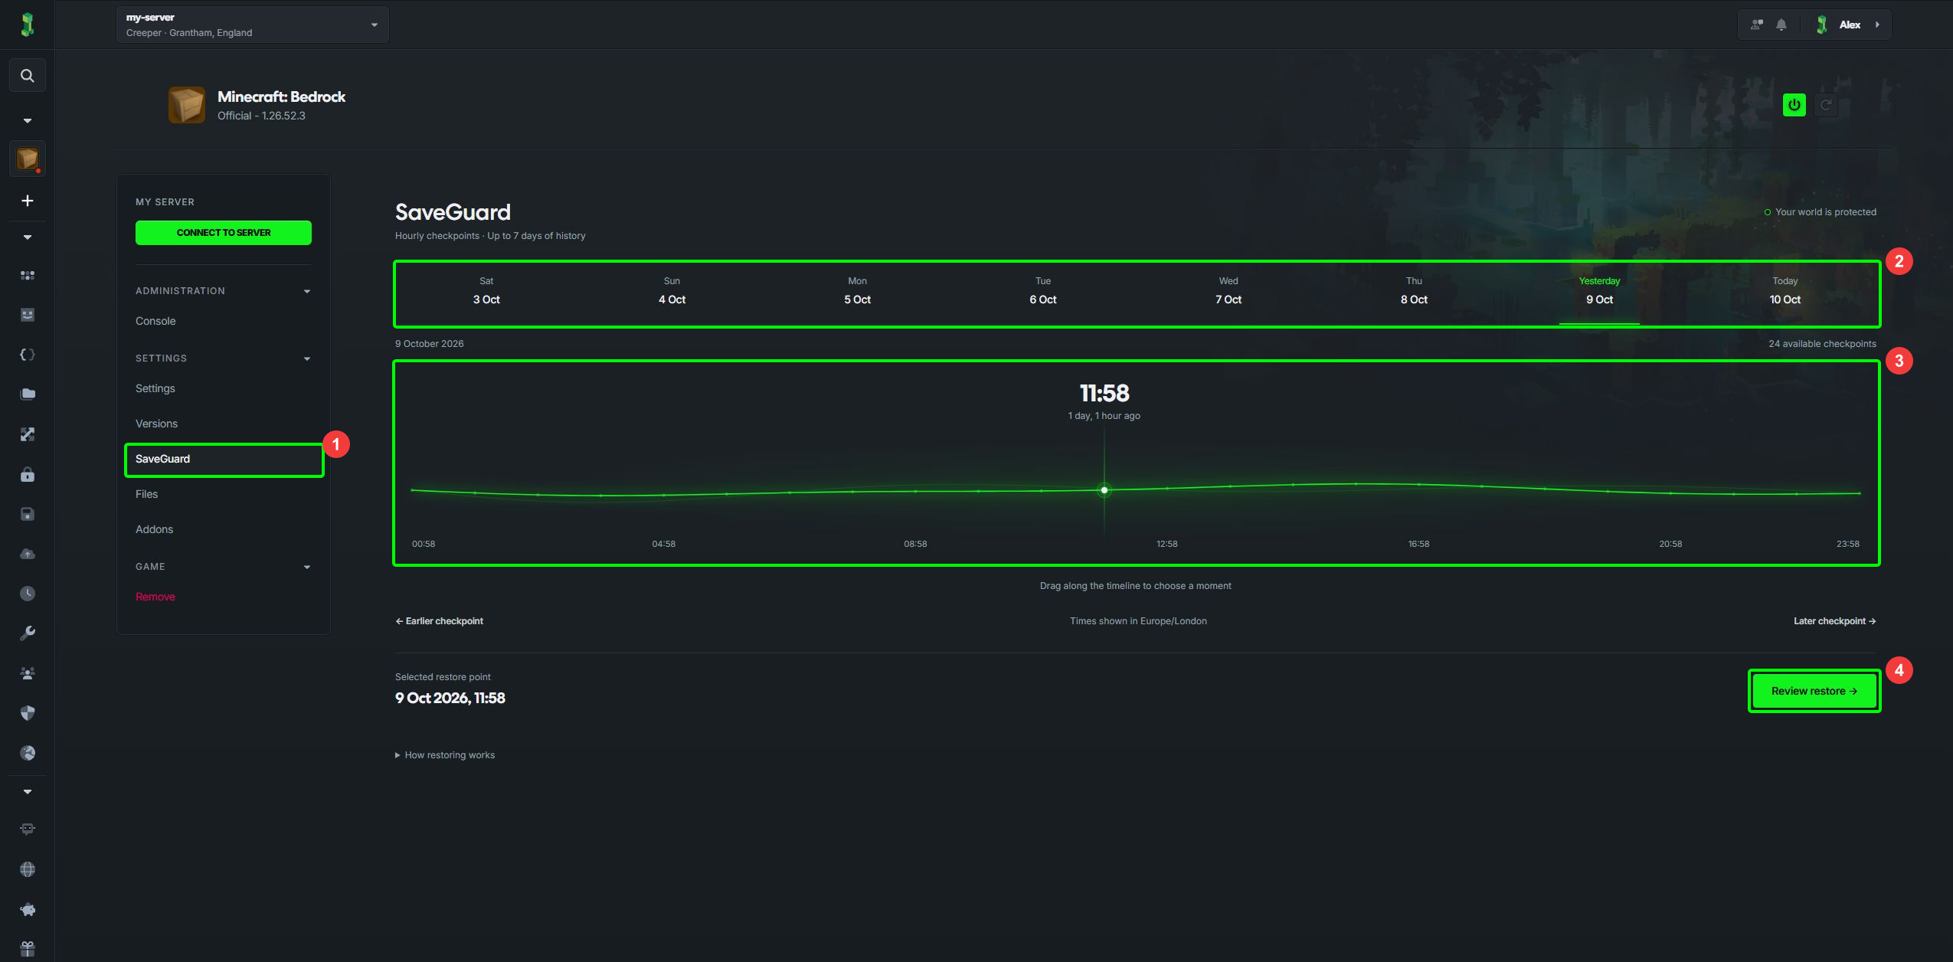Click the floppy disk save icon
This screenshot has width=1953, height=962.
coord(27,514)
